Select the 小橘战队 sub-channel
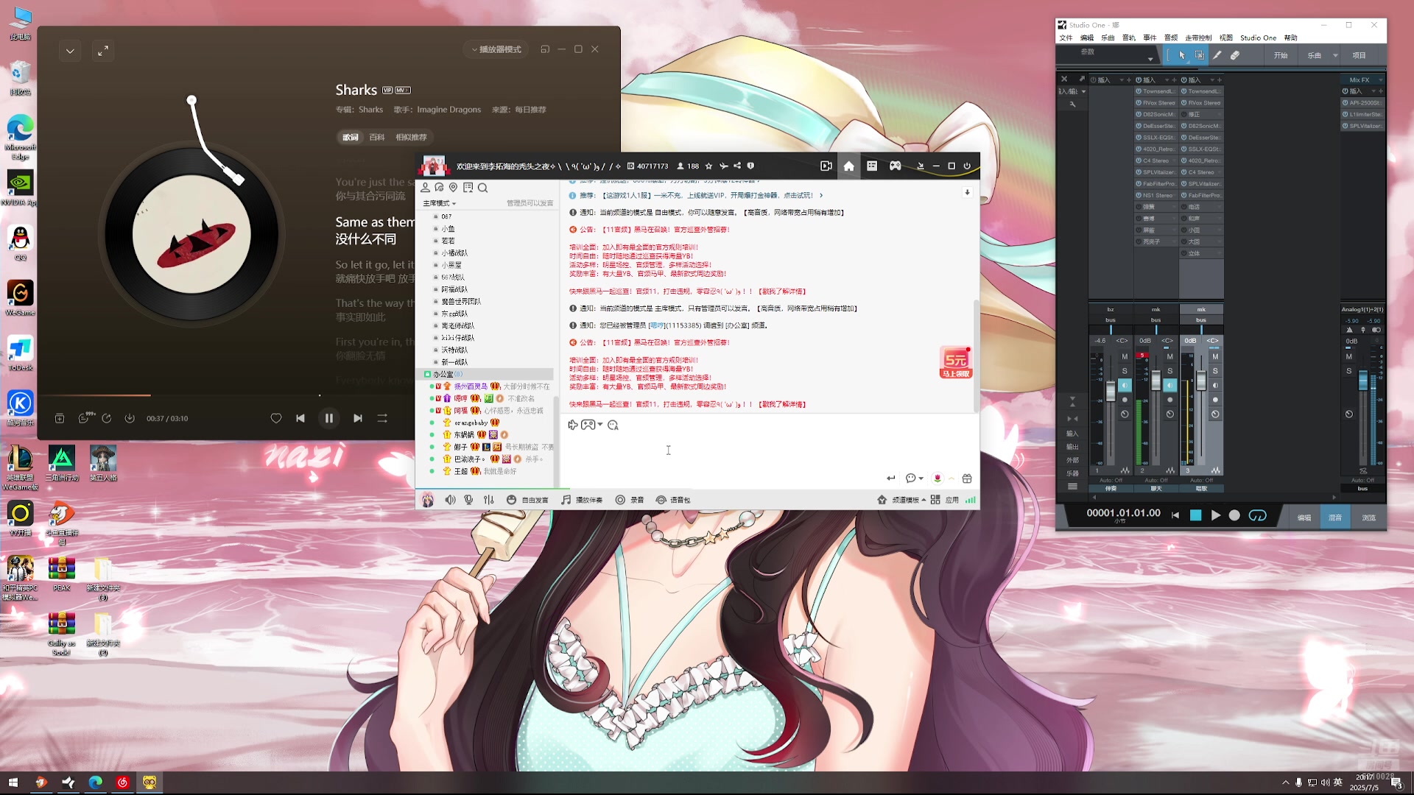The image size is (1414, 795). [454, 253]
